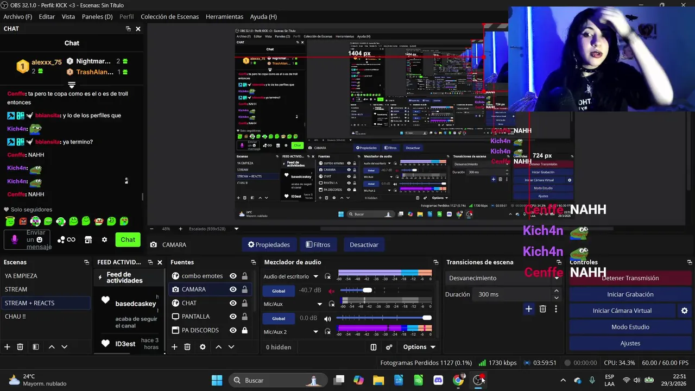Image resolution: width=695 pixels, height=391 pixels.
Task: Hide the combo emotes source
Action: (x=233, y=276)
